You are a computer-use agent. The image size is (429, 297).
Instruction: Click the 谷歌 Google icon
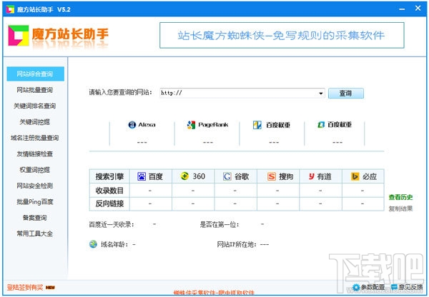pos(227,176)
